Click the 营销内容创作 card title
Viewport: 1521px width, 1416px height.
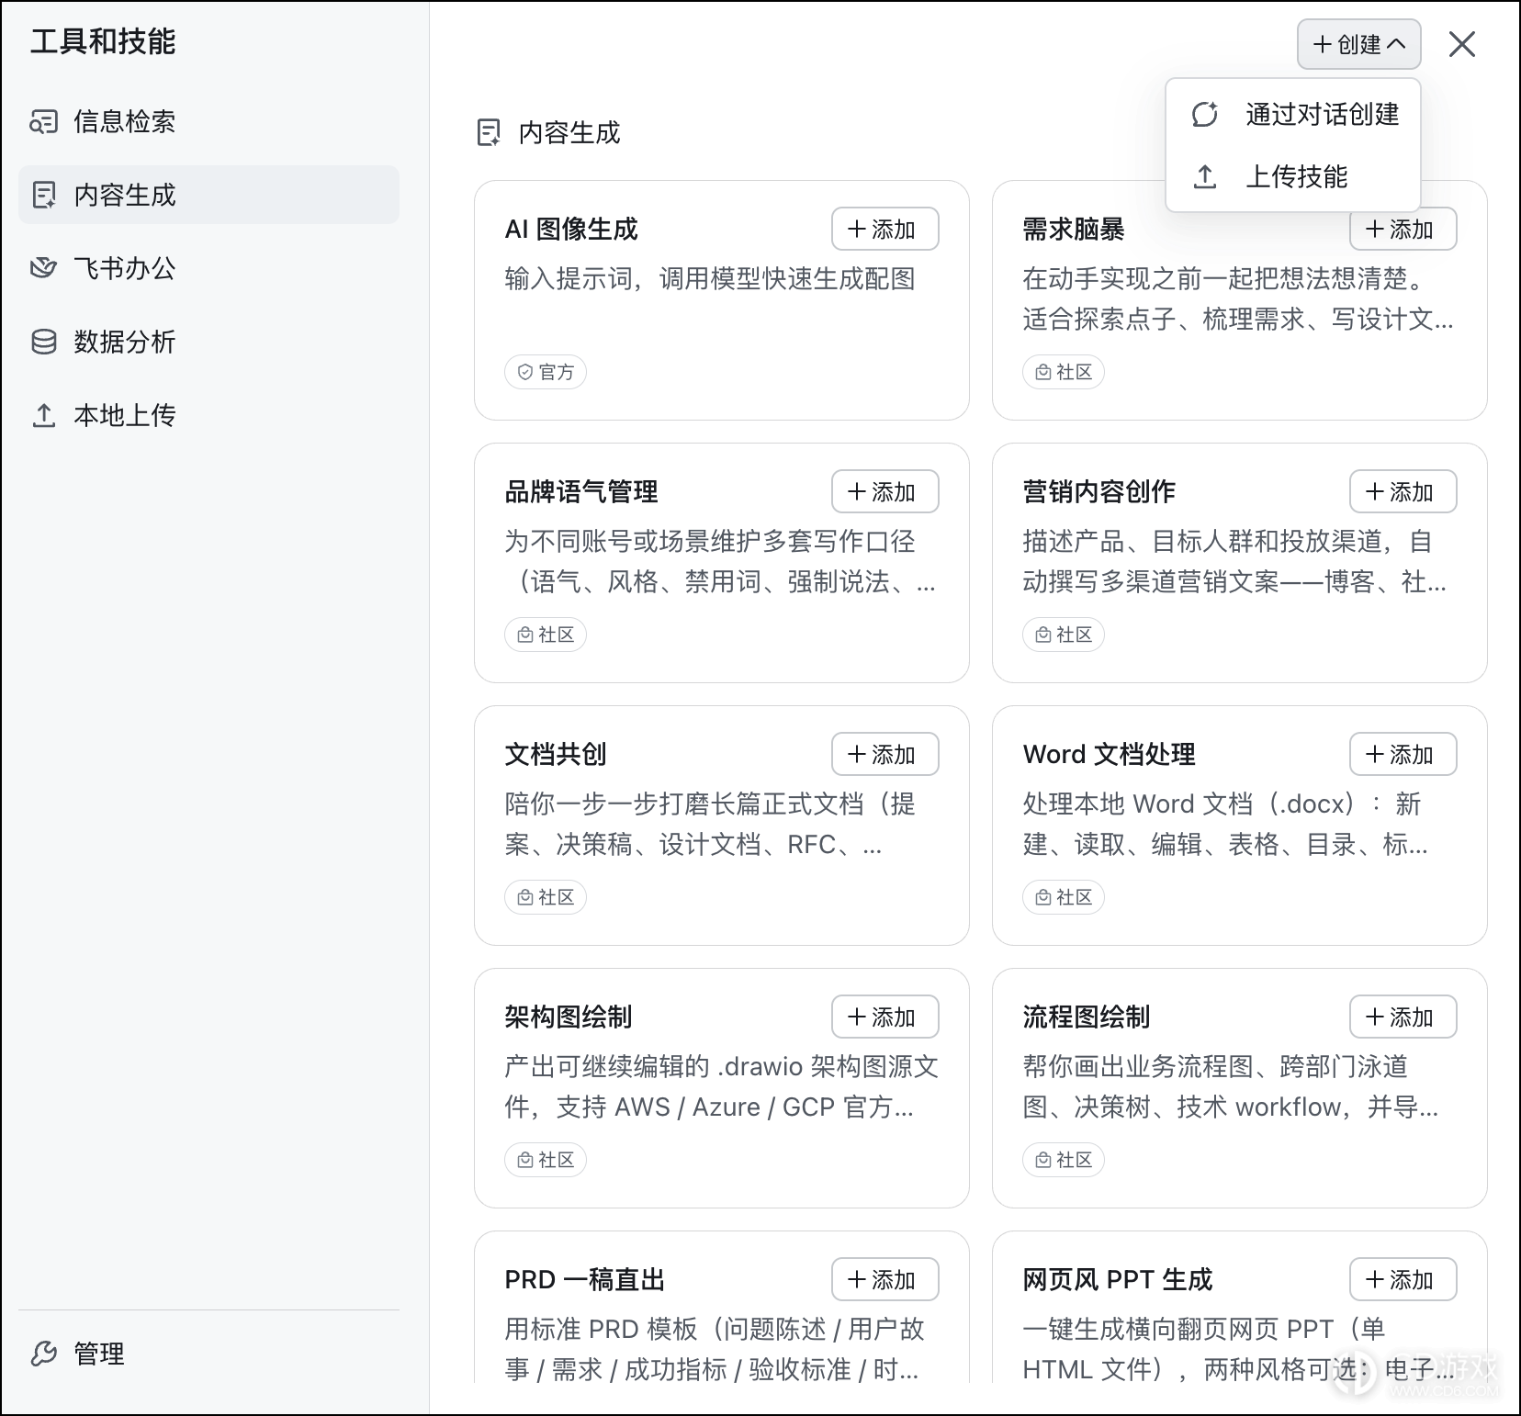(1099, 491)
